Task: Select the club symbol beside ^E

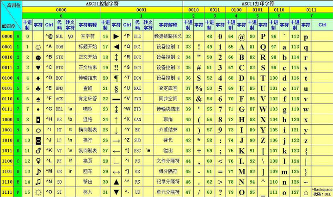Action: tap(38, 88)
